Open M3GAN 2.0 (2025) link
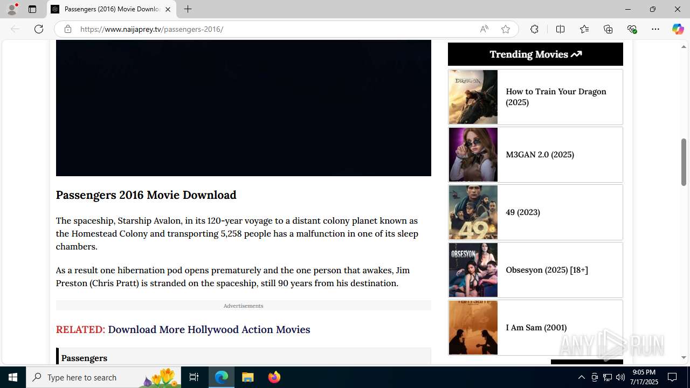The image size is (690, 388). pos(540,155)
